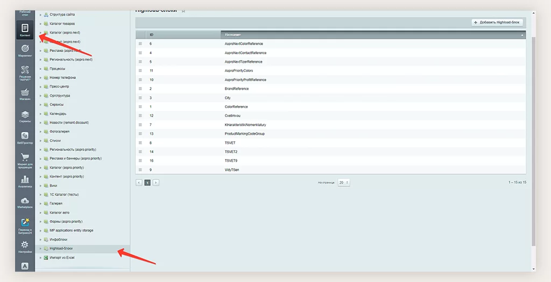Select Импорт из Excel in the tree

click(x=62, y=258)
